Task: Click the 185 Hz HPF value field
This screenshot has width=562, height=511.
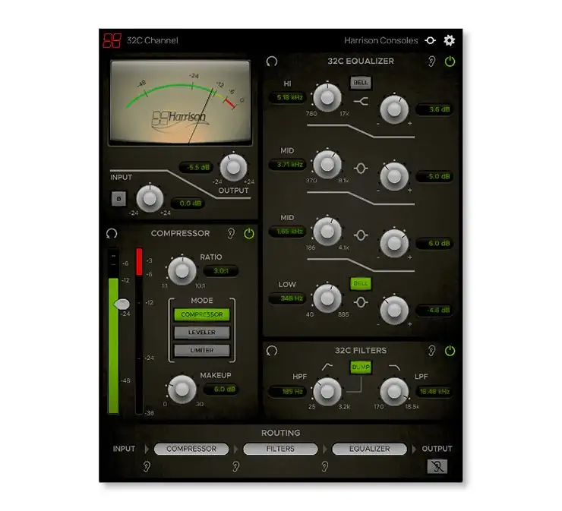Action: point(288,392)
